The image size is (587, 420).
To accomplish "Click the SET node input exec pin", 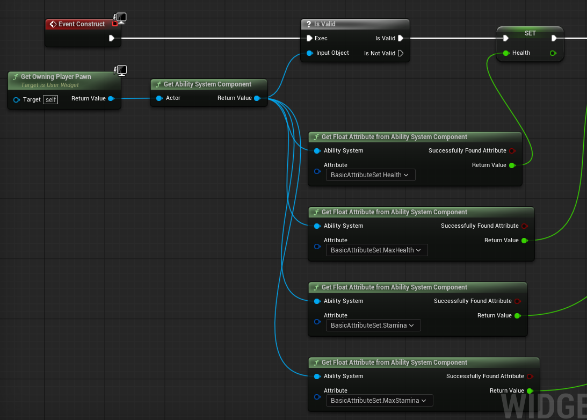I will (506, 38).
